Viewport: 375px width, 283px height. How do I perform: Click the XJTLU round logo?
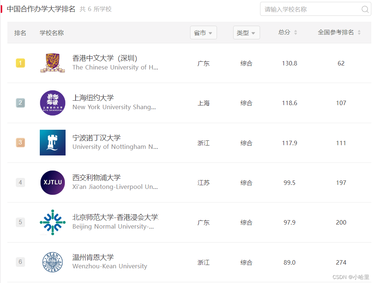(53, 183)
